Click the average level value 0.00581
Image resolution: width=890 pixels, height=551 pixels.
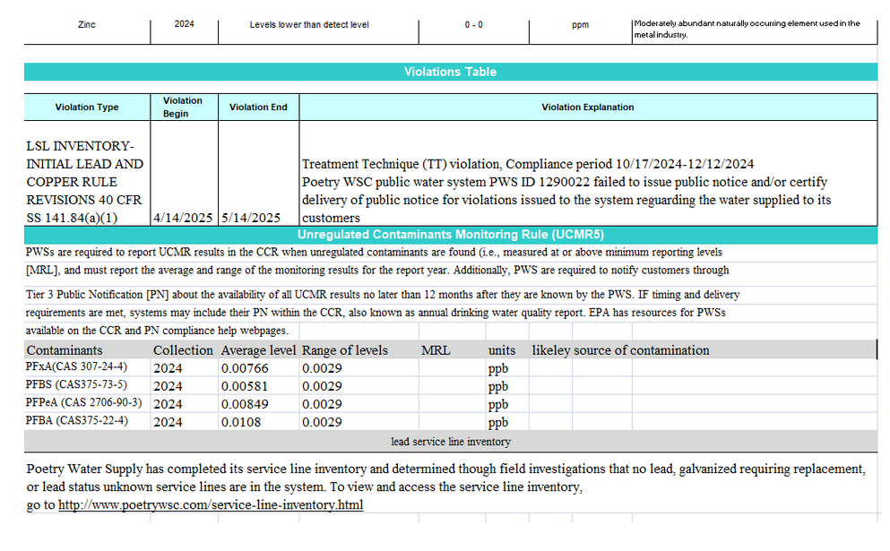click(x=245, y=386)
